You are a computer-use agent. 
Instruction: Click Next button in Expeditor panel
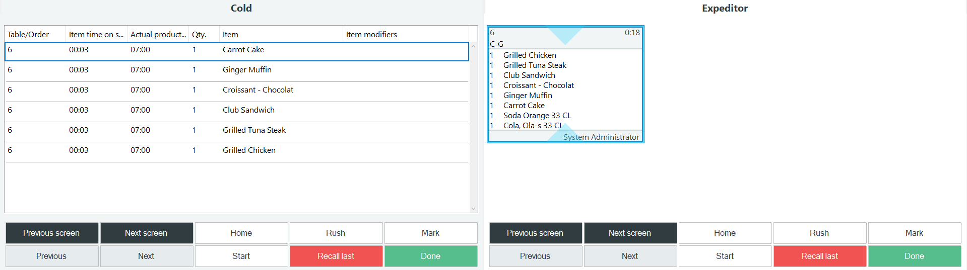click(x=630, y=256)
